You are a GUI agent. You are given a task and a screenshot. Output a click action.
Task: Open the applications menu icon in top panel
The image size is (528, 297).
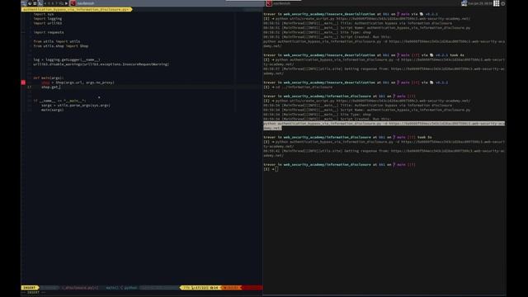tap(24, 3)
